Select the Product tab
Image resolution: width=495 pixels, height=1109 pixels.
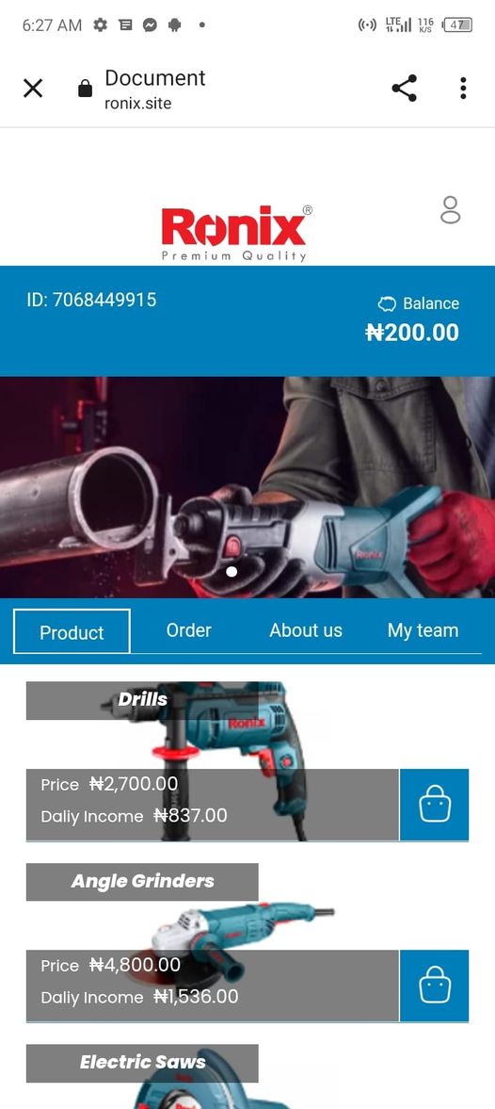72,631
